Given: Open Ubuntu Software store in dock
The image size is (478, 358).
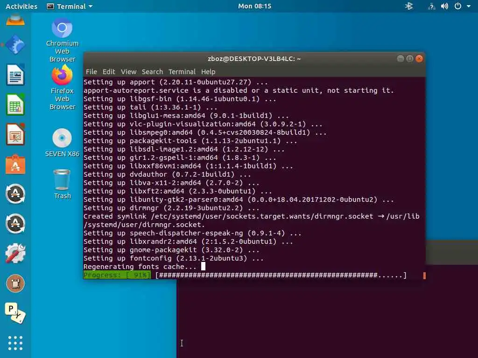Looking at the screenshot, I should pyautogui.click(x=15, y=165).
